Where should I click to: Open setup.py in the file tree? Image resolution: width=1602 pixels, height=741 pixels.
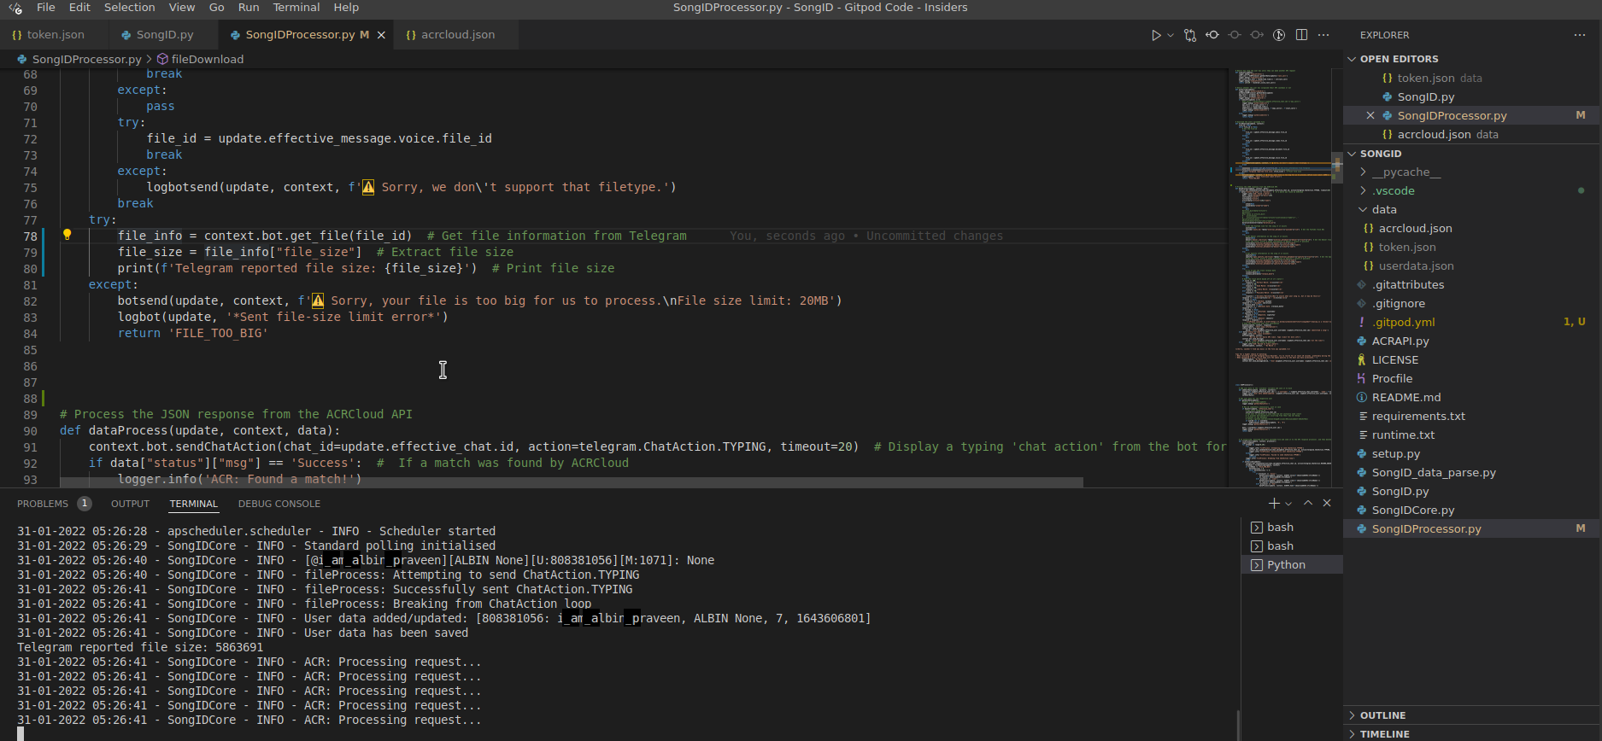(x=1395, y=454)
